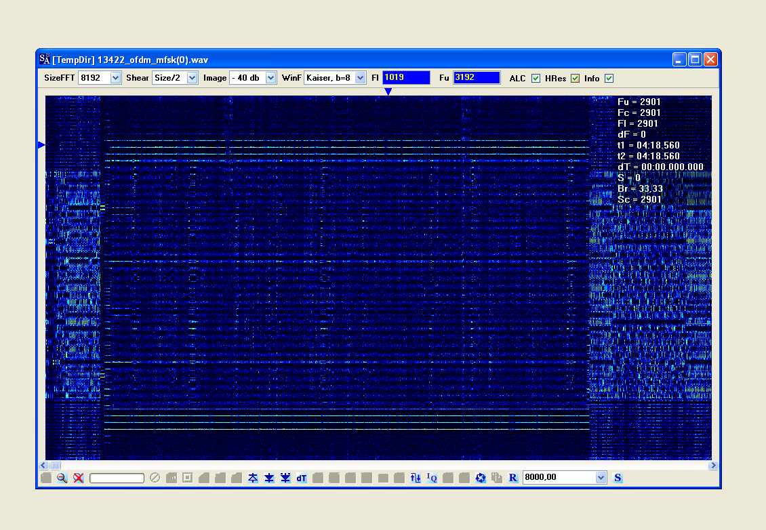Click the up-arrow-under-bar marker icon
Screen dimensions: 766x530
tap(253, 478)
